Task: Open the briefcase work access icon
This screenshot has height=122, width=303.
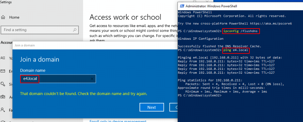Action: point(3,97)
